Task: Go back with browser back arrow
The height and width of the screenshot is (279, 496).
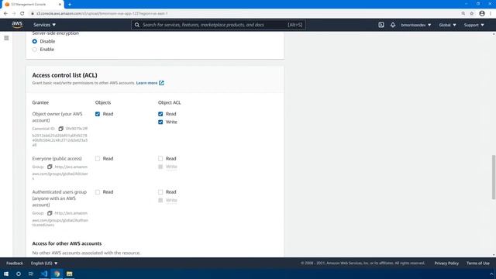Action: click(x=5, y=14)
